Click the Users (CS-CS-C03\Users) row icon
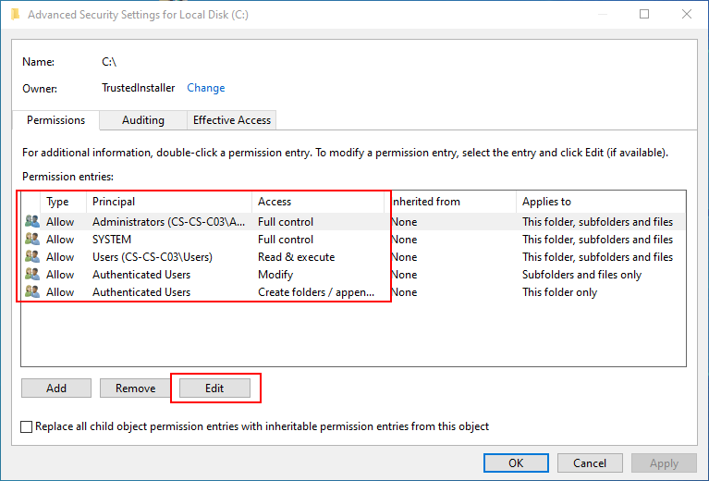Image resolution: width=709 pixels, height=481 pixels. click(31, 256)
